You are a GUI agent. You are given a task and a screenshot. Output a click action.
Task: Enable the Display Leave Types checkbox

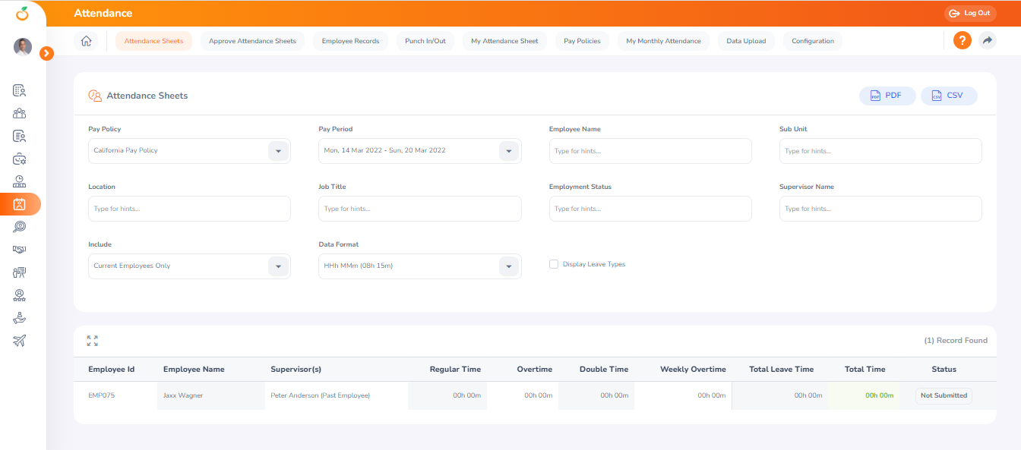[554, 263]
